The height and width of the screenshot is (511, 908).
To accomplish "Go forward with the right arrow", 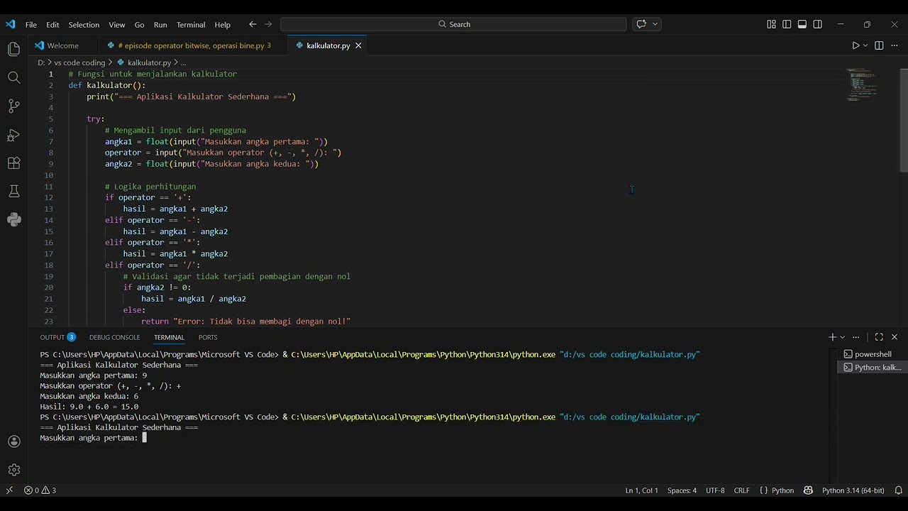I will pyautogui.click(x=268, y=24).
